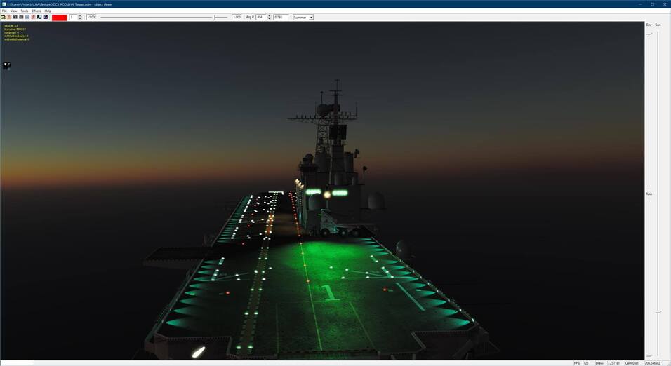This screenshot has height=366, width=671.
Task: Click the third toolbar icon from the left
Action: [15, 17]
